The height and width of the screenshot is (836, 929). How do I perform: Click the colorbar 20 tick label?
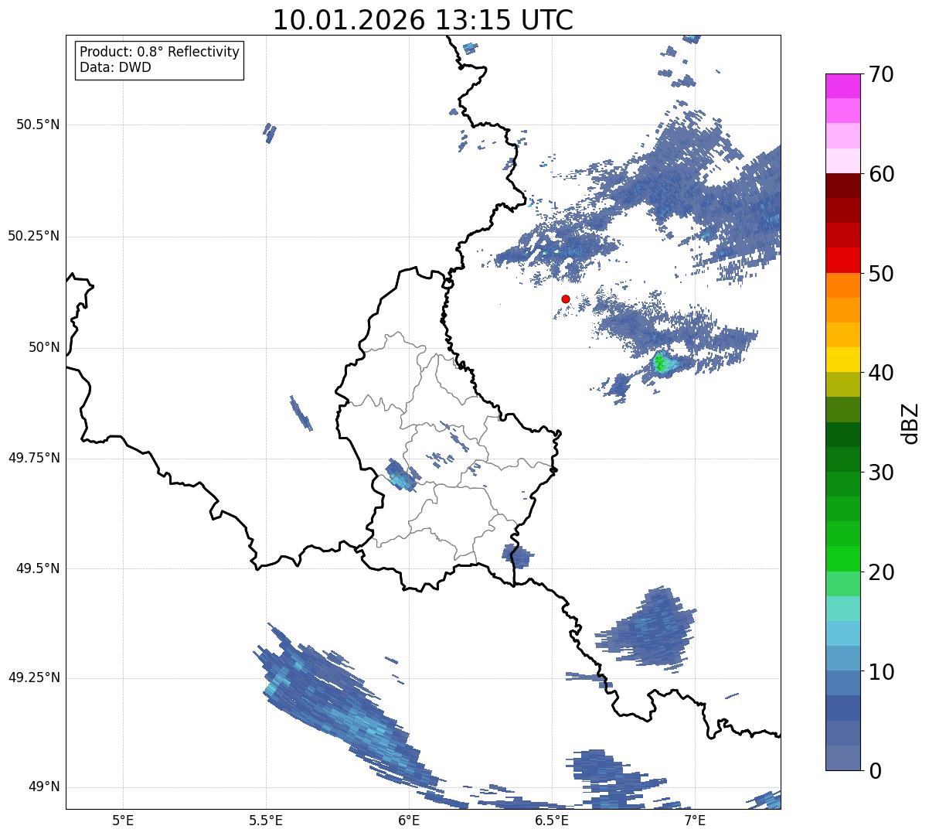(x=881, y=572)
